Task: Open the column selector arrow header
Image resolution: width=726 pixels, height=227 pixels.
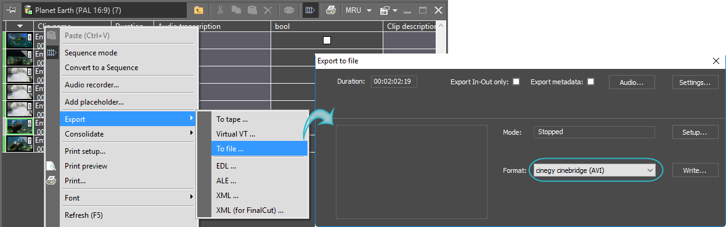Action: point(20,26)
